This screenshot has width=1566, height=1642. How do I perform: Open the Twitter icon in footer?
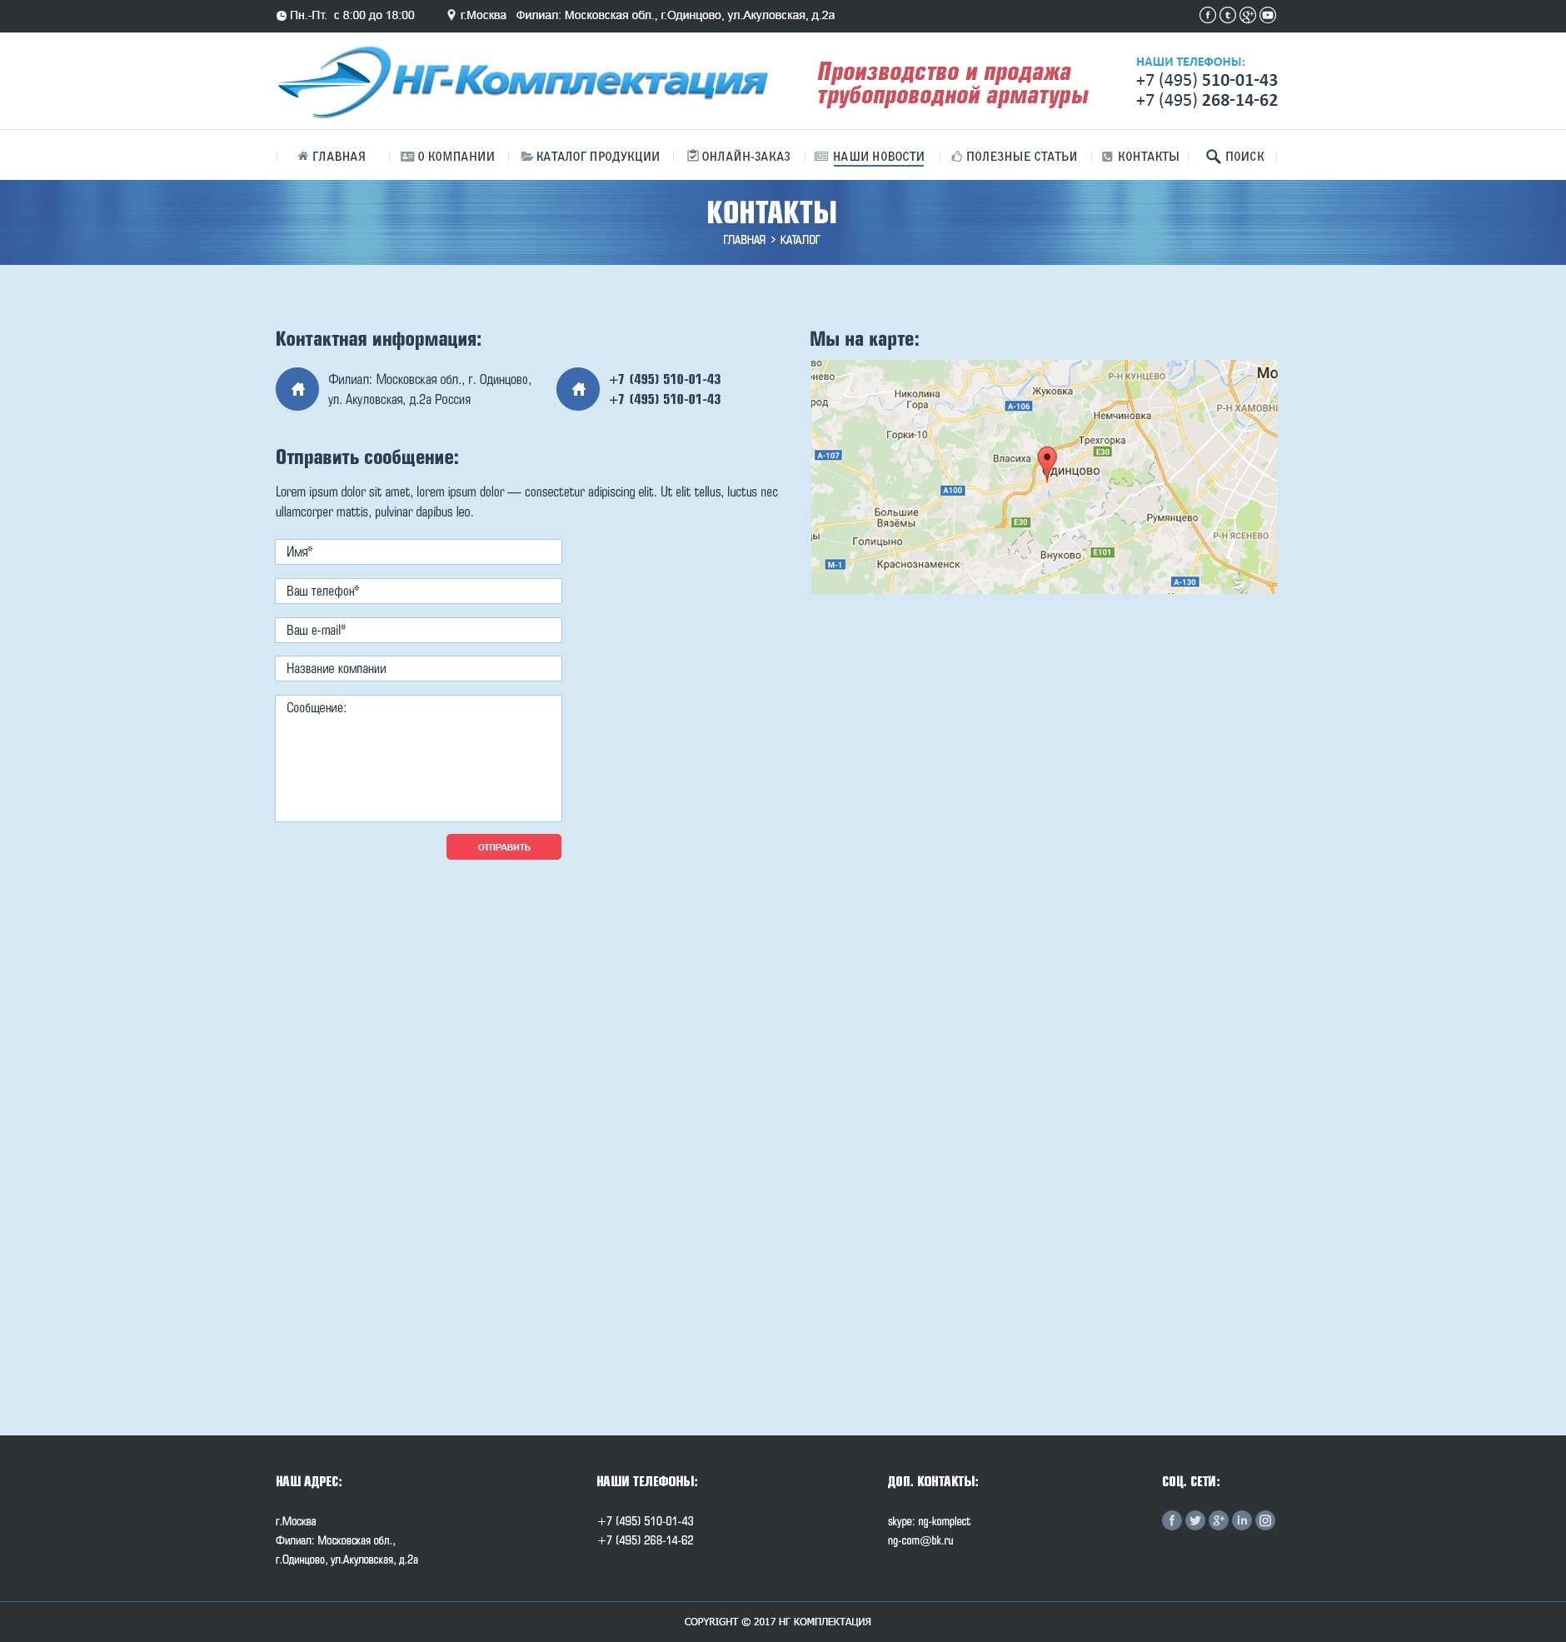pos(1194,1520)
